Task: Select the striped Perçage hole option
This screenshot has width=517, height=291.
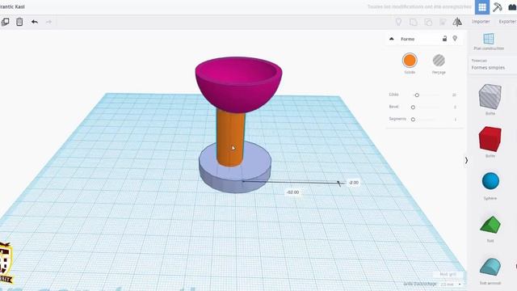Action: click(439, 61)
